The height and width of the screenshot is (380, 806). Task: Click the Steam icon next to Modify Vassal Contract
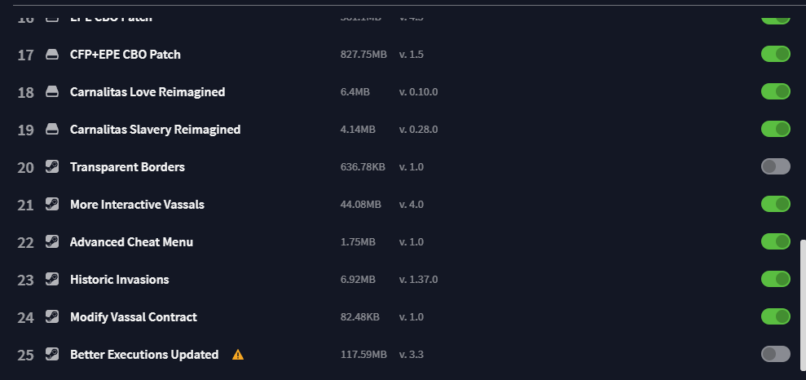click(52, 316)
